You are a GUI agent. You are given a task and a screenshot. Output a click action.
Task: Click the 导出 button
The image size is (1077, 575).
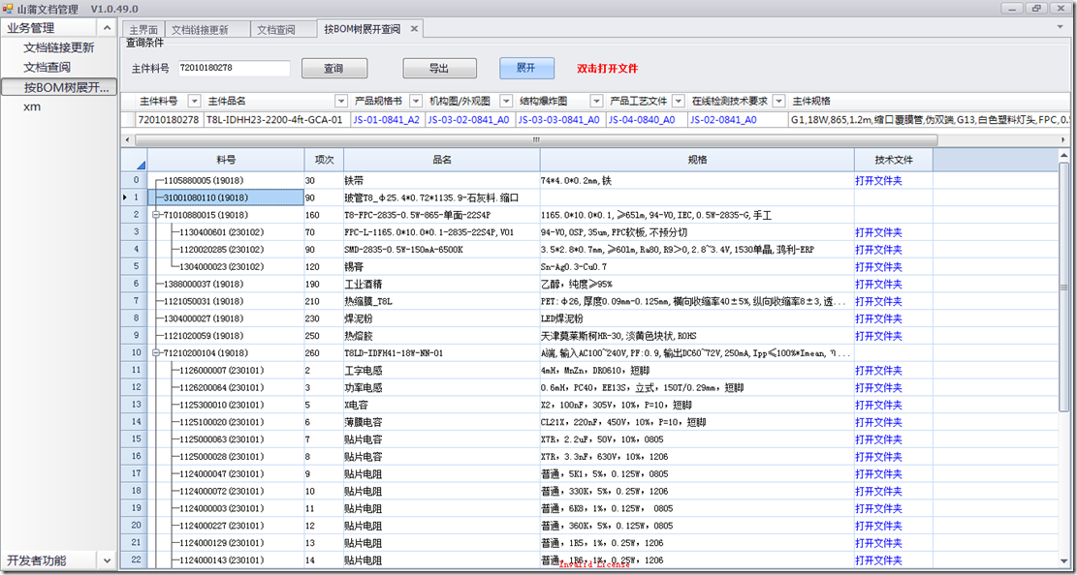coord(439,69)
